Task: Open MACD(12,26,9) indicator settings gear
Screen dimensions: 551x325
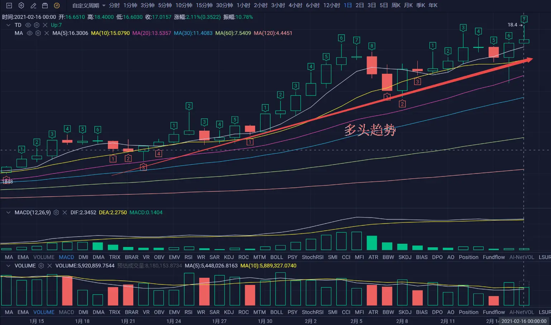Action: pyautogui.click(x=56, y=213)
